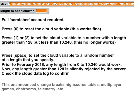Viewport: 134px width, 100px height.
Task: Click the x variable name label
Action: coord(6,4)
